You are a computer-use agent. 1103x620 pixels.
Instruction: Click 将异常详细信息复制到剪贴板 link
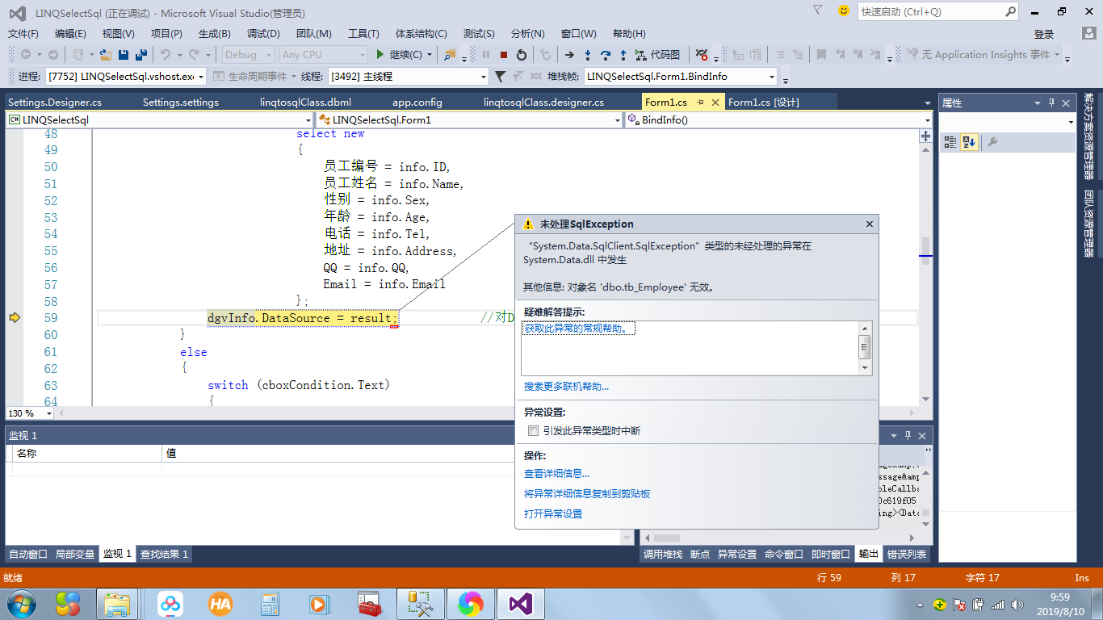click(587, 493)
